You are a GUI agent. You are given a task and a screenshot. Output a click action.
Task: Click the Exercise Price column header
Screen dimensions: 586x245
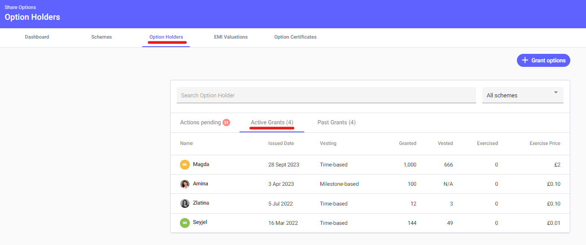pyautogui.click(x=545, y=144)
